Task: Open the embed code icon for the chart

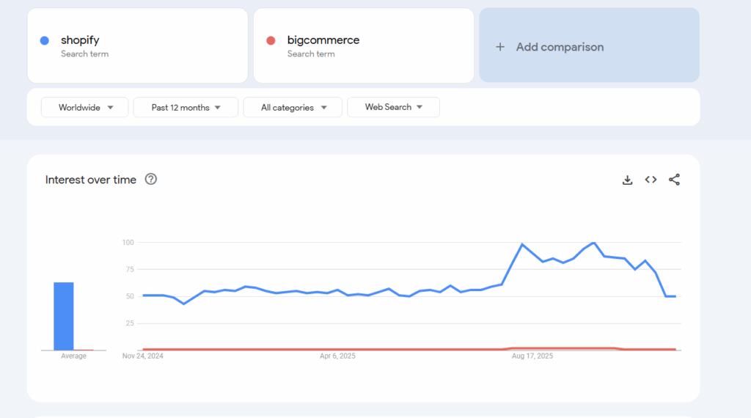Action: click(x=651, y=180)
